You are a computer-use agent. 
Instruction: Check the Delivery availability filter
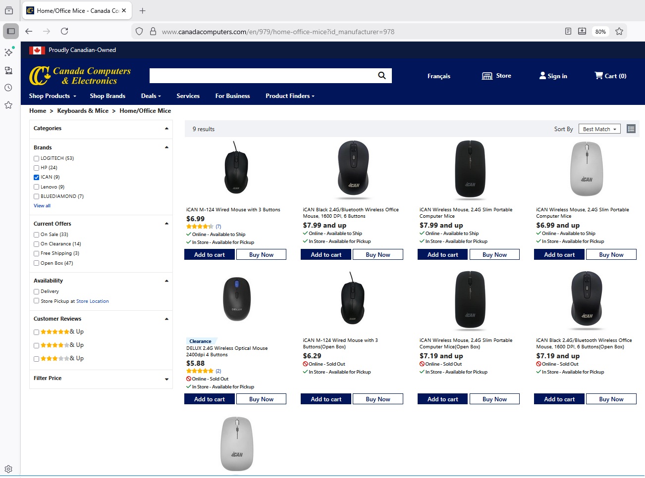click(x=36, y=292)
